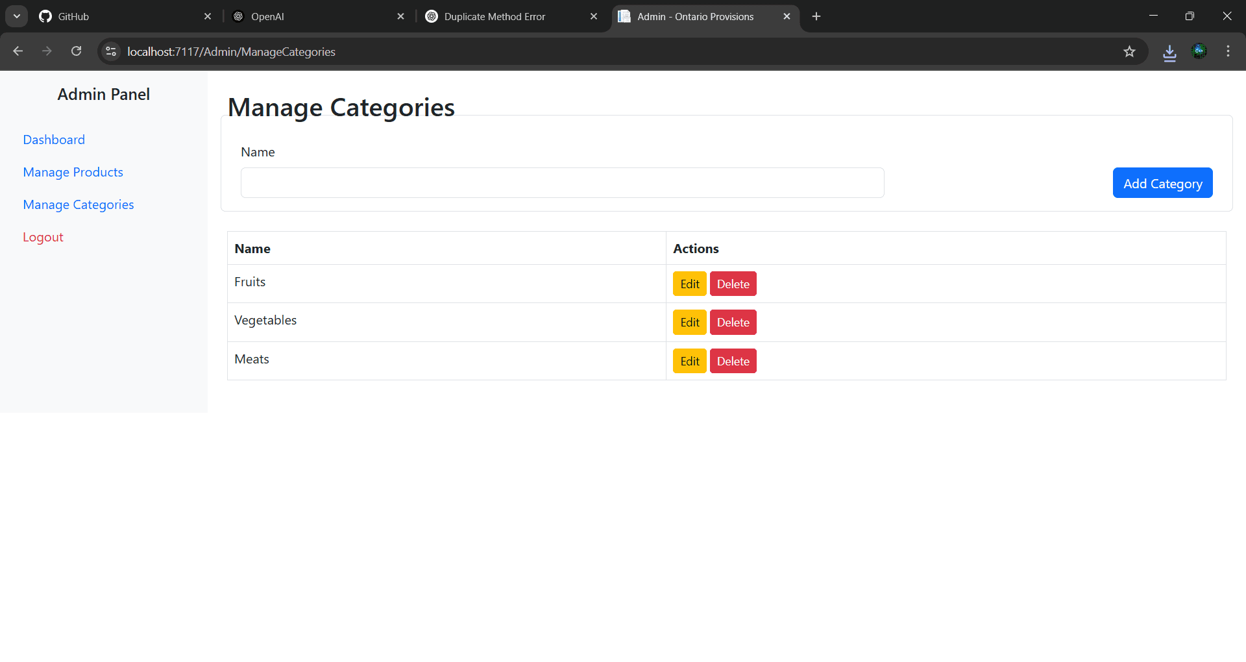Screen dimensions: 1246x662
Task: Reload the current page
Action: 76,51
